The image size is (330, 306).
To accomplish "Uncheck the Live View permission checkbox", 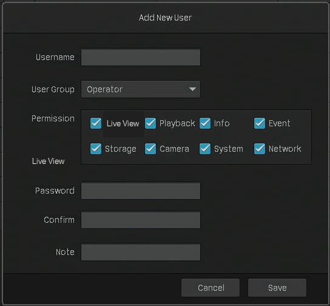I will pyautogui.click(x=96, y=123).
